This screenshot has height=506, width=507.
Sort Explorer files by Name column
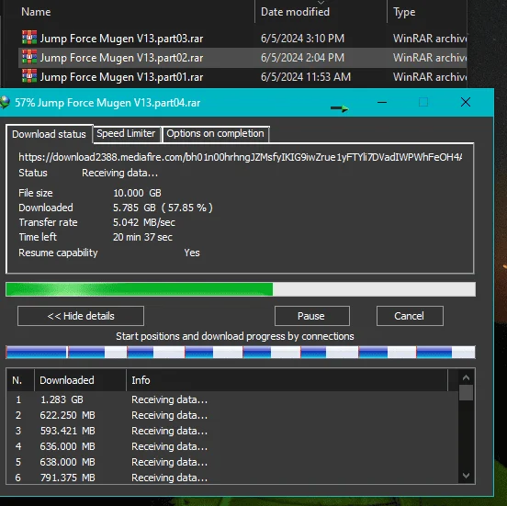[36, 12]
